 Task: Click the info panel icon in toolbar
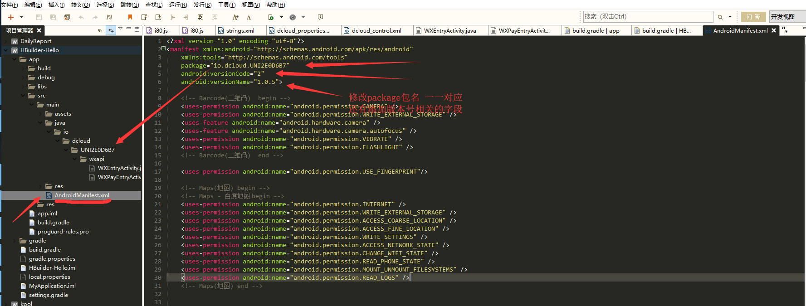[x=320, y=17]
